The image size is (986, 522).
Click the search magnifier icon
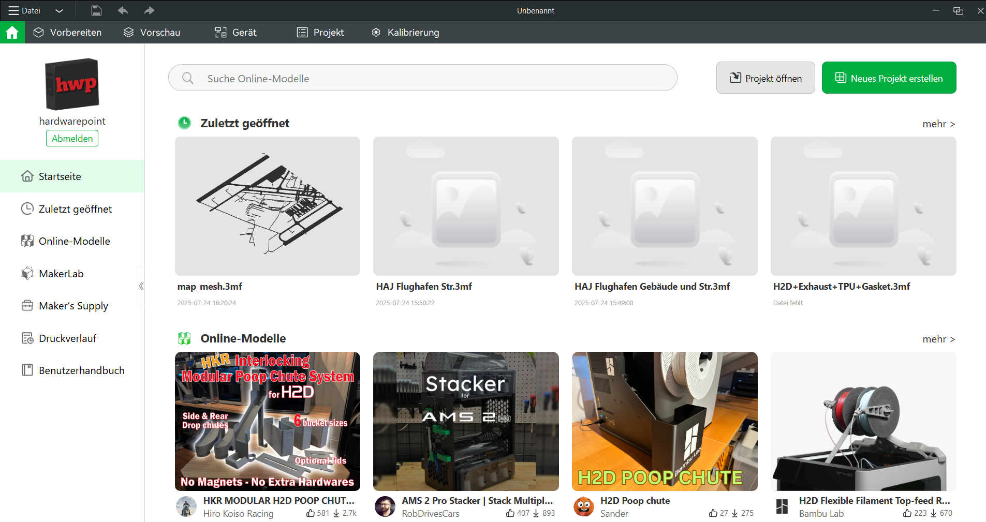(188, 78)
